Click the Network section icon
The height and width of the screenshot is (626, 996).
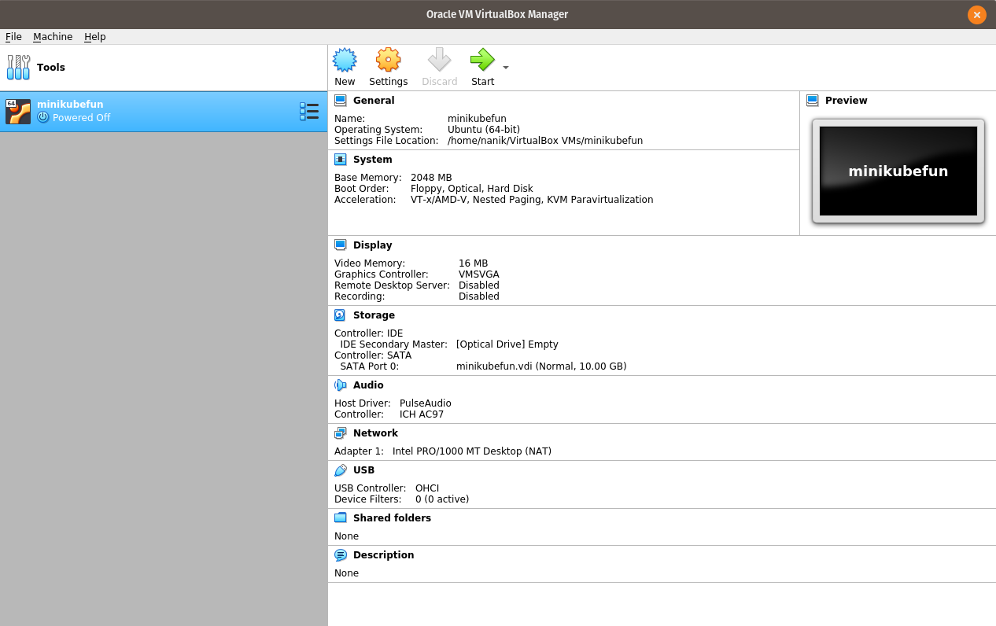click(x=340, y=433)
